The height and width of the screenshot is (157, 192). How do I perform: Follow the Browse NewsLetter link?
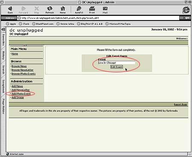(23, 70)
